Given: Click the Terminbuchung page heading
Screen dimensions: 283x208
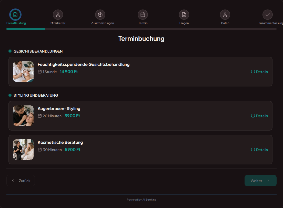Looking at the screenshot, I should [x=141, y=39].
